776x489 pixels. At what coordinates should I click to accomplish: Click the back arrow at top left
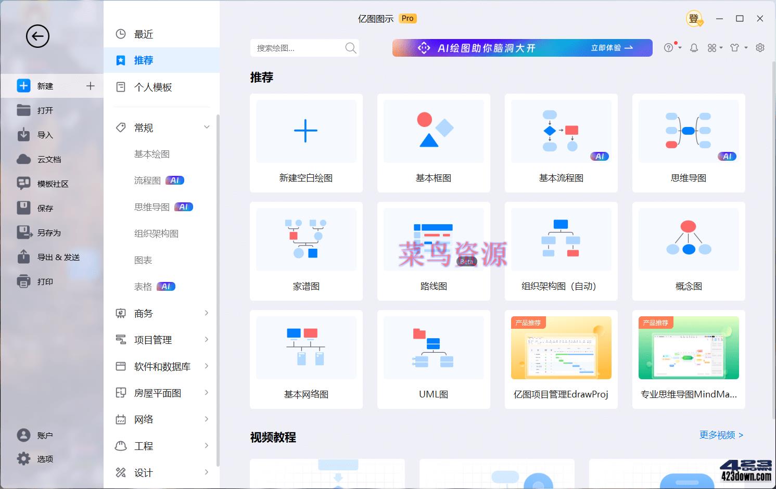(37, 36)
